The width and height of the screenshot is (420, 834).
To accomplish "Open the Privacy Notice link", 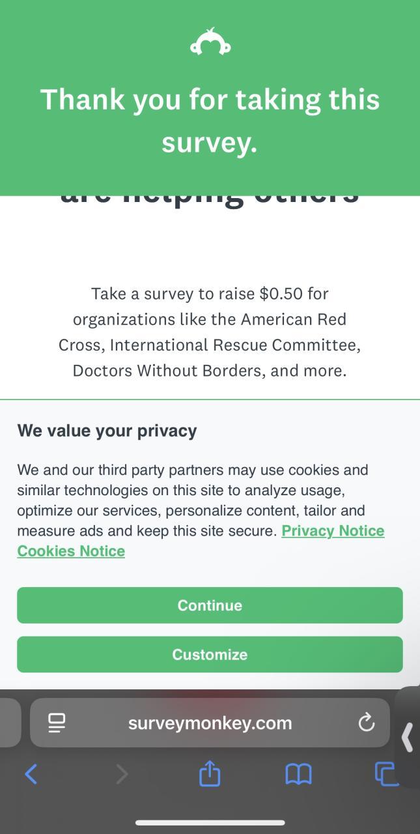I will tap(333, 531).
